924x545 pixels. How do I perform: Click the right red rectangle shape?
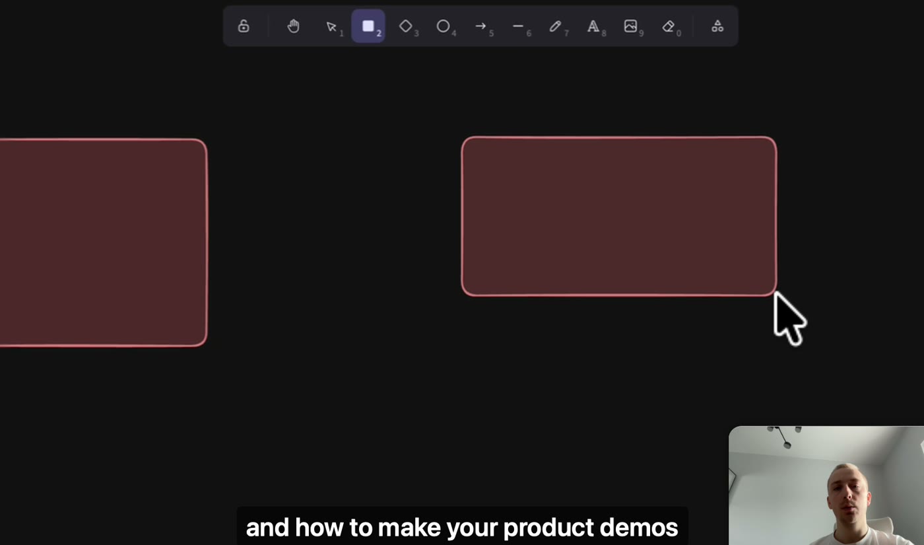pos(619,216)
